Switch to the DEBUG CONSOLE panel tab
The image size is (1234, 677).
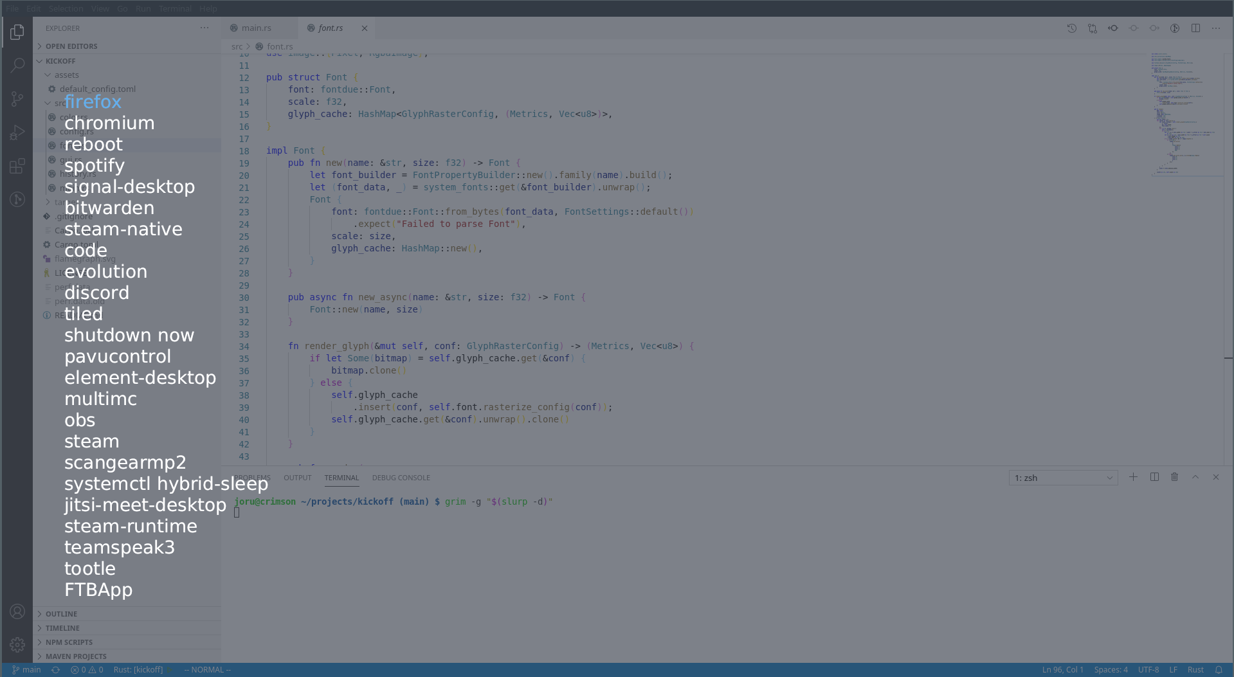point(401,478)
